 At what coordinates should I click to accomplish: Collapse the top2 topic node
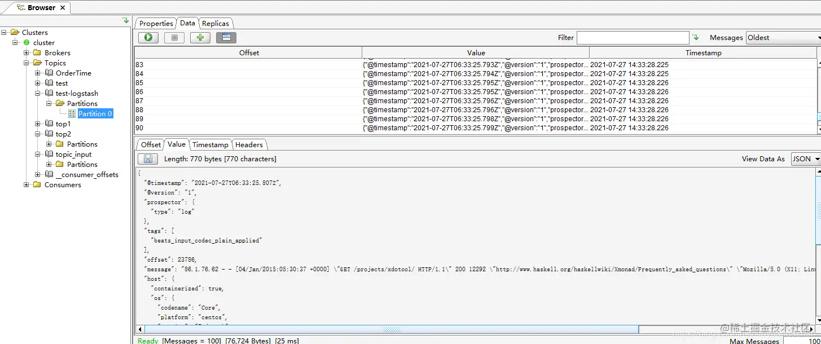(x=38, y=134)
